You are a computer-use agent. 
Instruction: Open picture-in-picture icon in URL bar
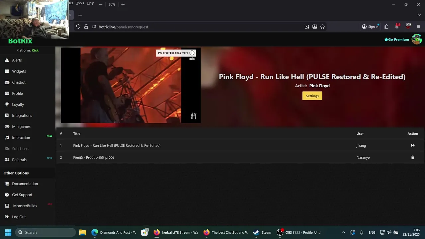pyautogui.click(x=307, y=27)
